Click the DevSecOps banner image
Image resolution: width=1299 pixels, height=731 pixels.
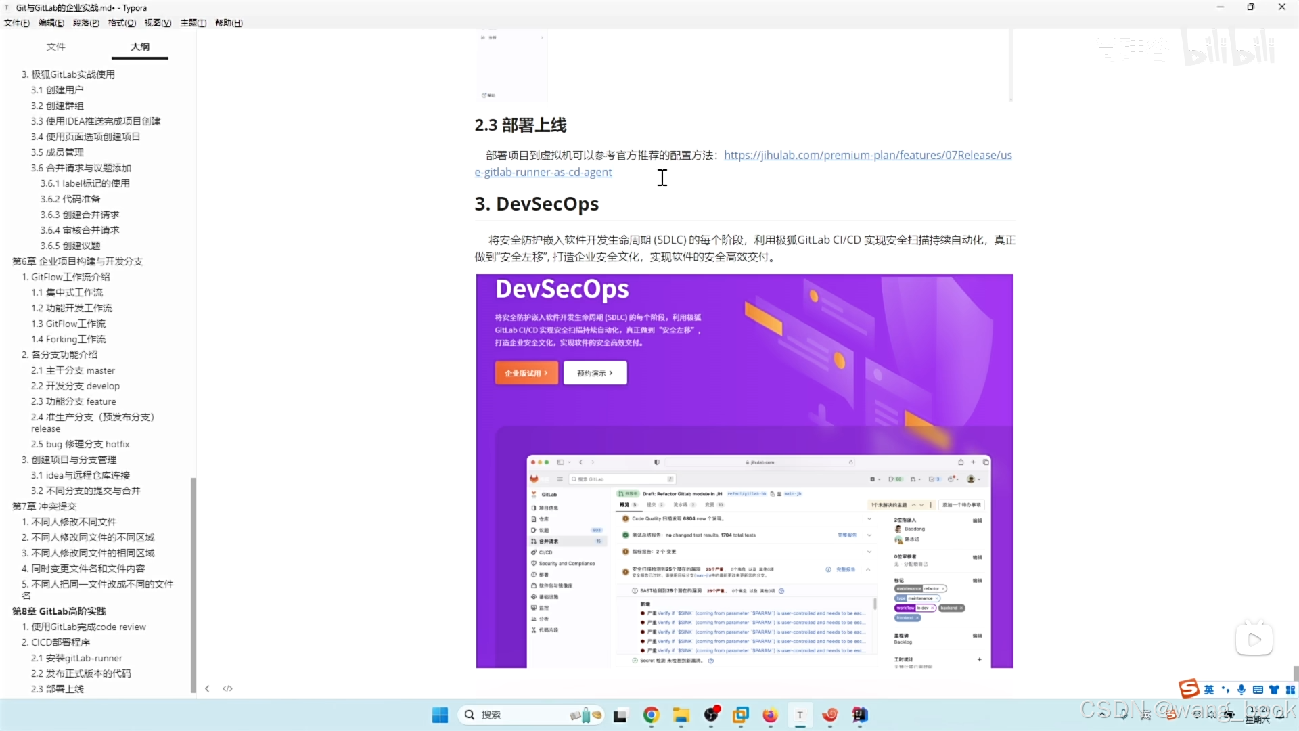(x=744, y=471)
